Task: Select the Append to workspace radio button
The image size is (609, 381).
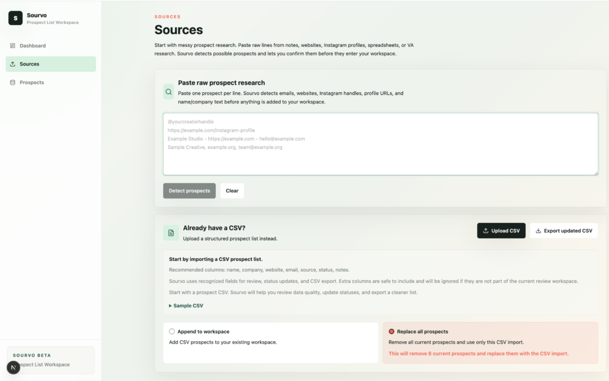Action: (172, 332)
